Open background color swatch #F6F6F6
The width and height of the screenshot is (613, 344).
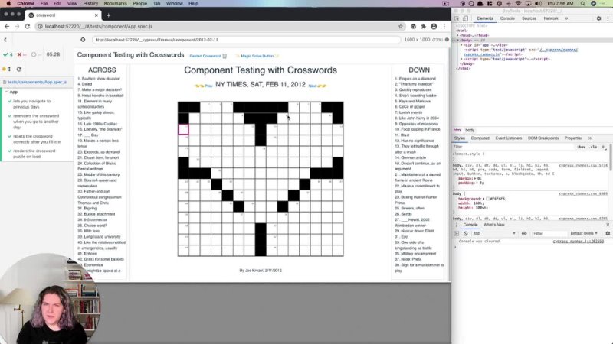point(487,199)
